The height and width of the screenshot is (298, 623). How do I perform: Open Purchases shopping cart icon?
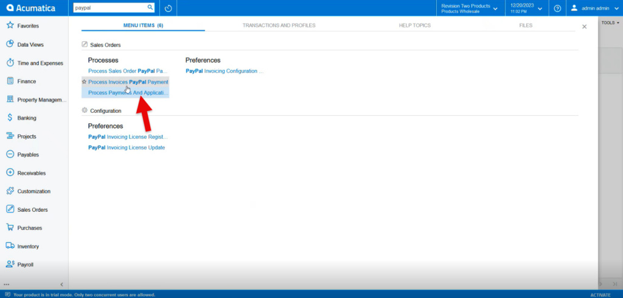[x=10, y=228]
